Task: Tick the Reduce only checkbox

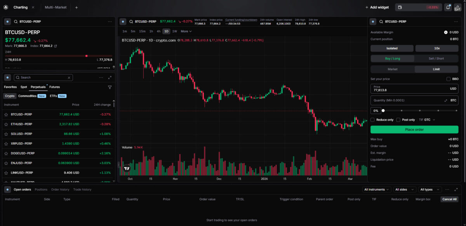Action: (x=373, y=120)
